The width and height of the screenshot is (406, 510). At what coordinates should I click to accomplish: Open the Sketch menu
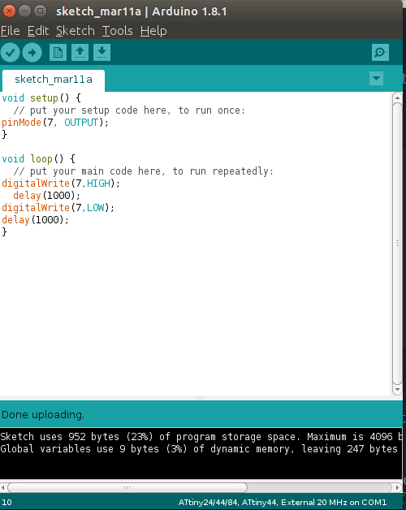coord(76,31)
